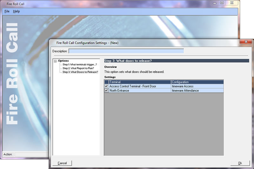Maximize the Fire Roll Call main window
This screenshot has height=169, width=254.
[222, 3]
